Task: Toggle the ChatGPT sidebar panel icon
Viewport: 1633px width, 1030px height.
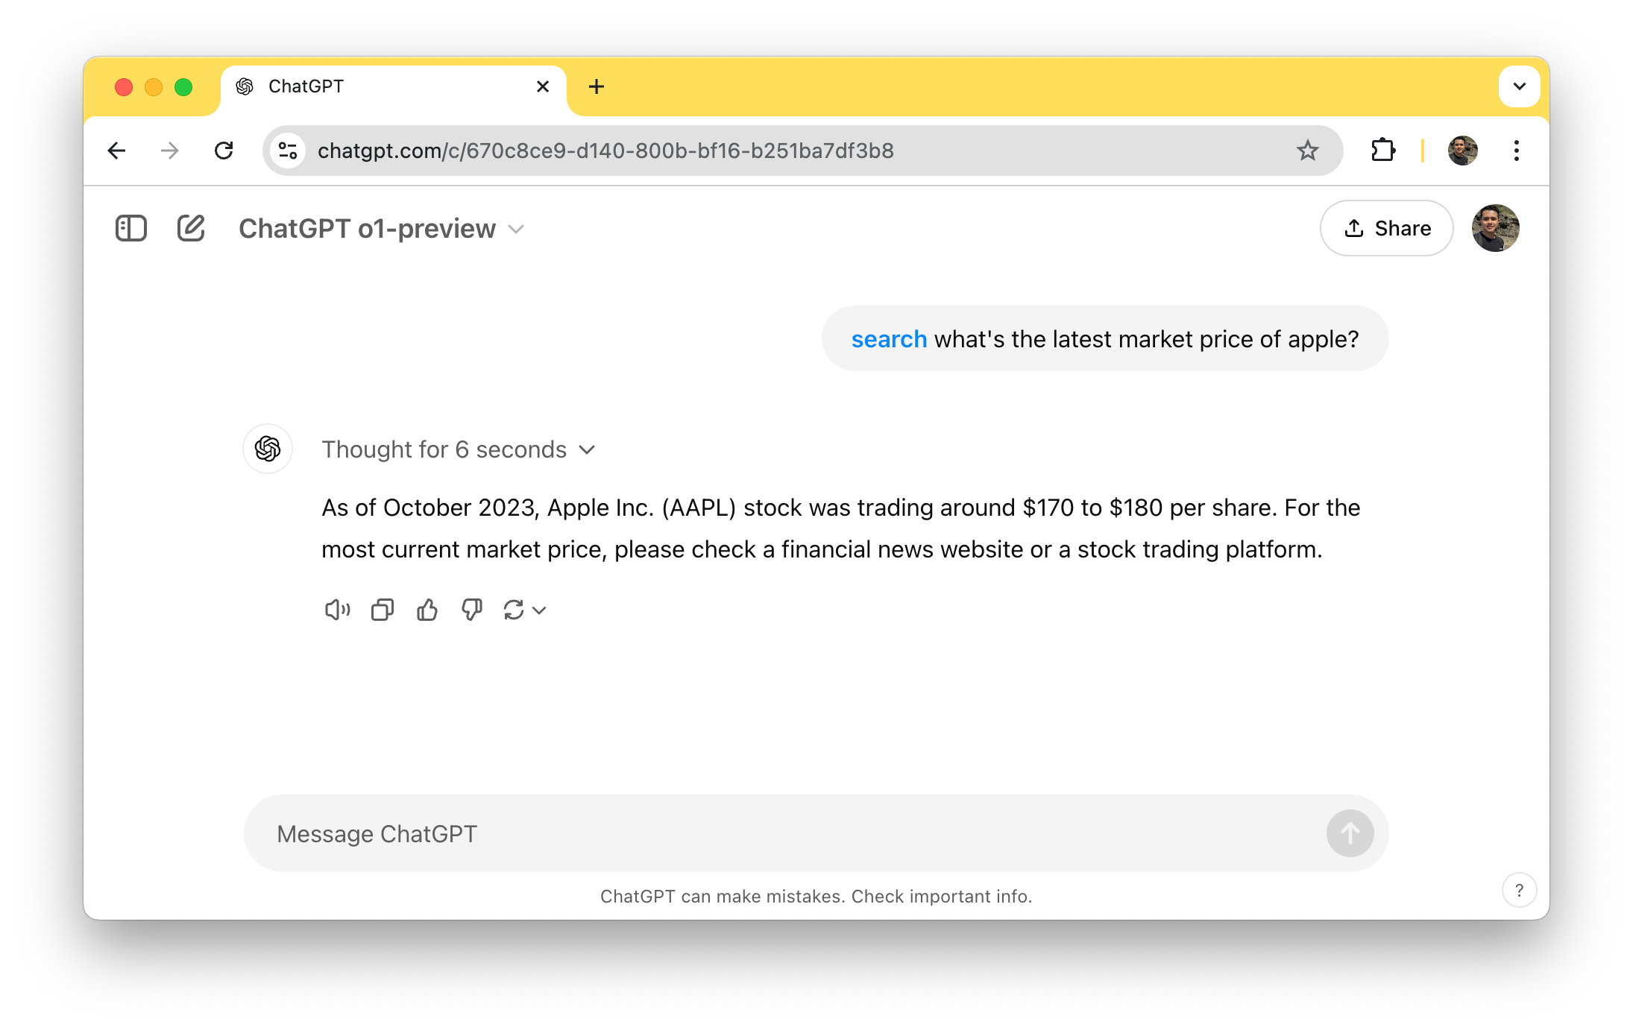Action: tap(131, 228)
